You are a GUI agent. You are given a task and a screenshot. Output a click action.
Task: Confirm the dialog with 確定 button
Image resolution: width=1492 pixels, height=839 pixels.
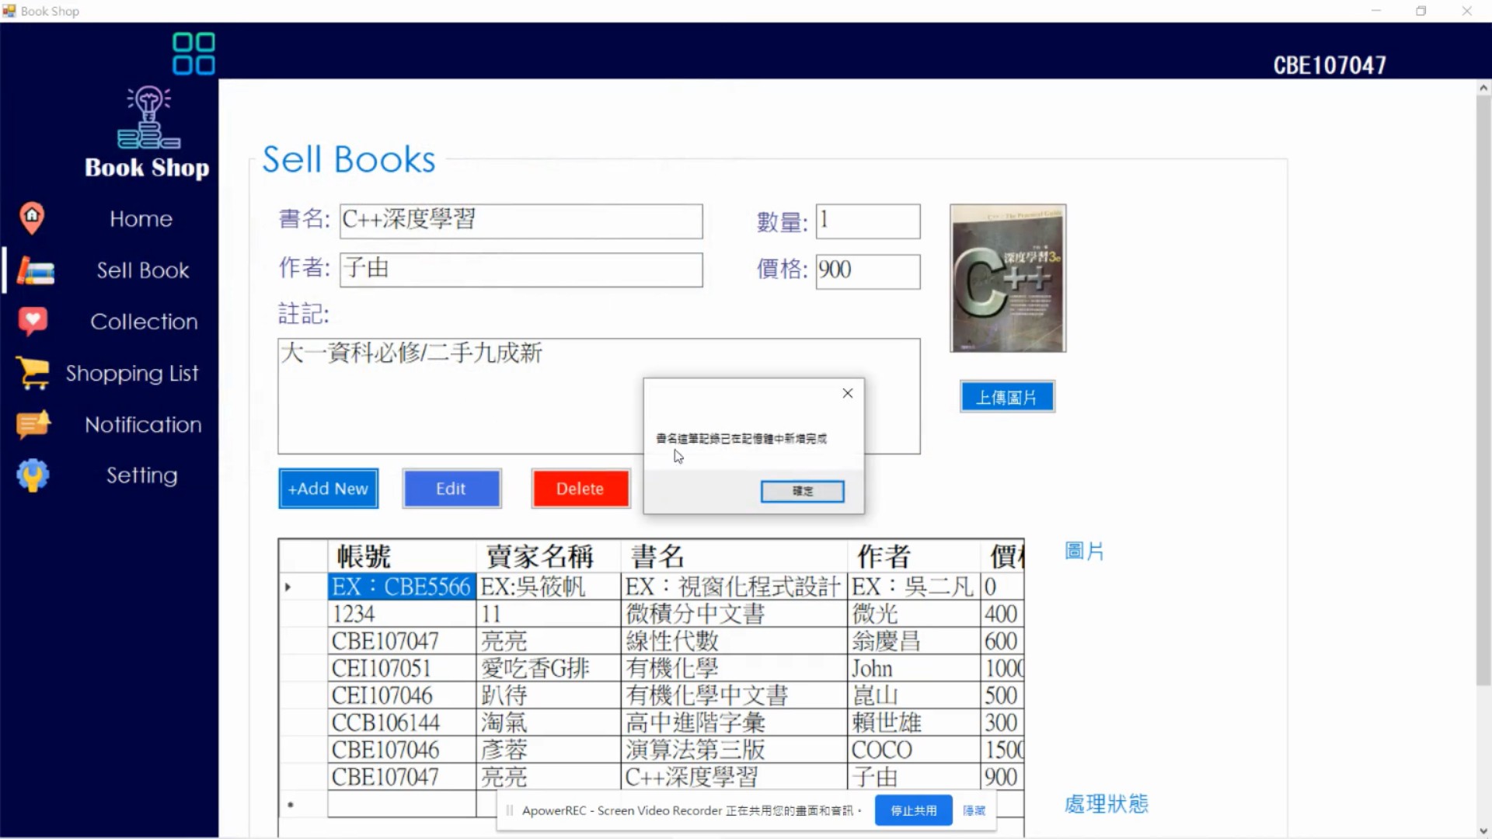click(802, 491)
